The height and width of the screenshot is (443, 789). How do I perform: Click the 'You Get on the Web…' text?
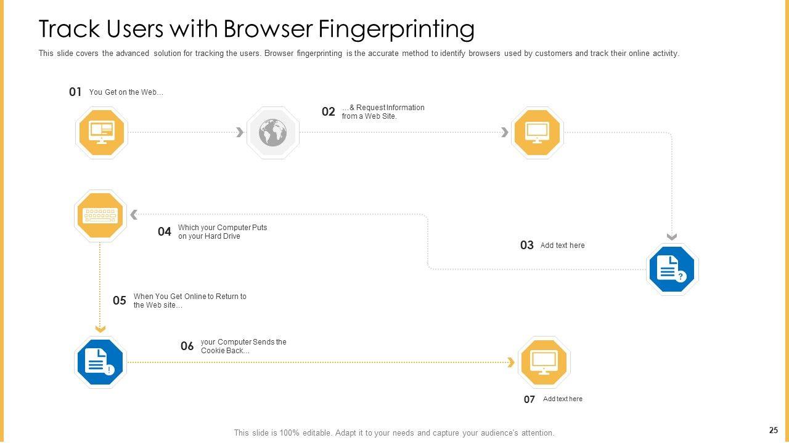(126, 92)
